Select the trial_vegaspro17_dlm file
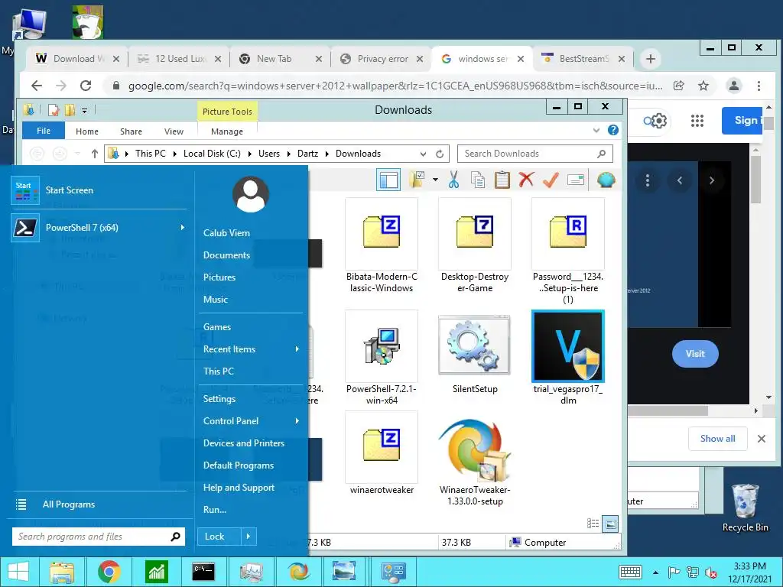This screenshot has height=587, width=783. coord(568,358)
